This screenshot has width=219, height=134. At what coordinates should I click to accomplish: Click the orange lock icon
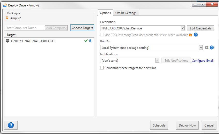[x=190, y=35]
